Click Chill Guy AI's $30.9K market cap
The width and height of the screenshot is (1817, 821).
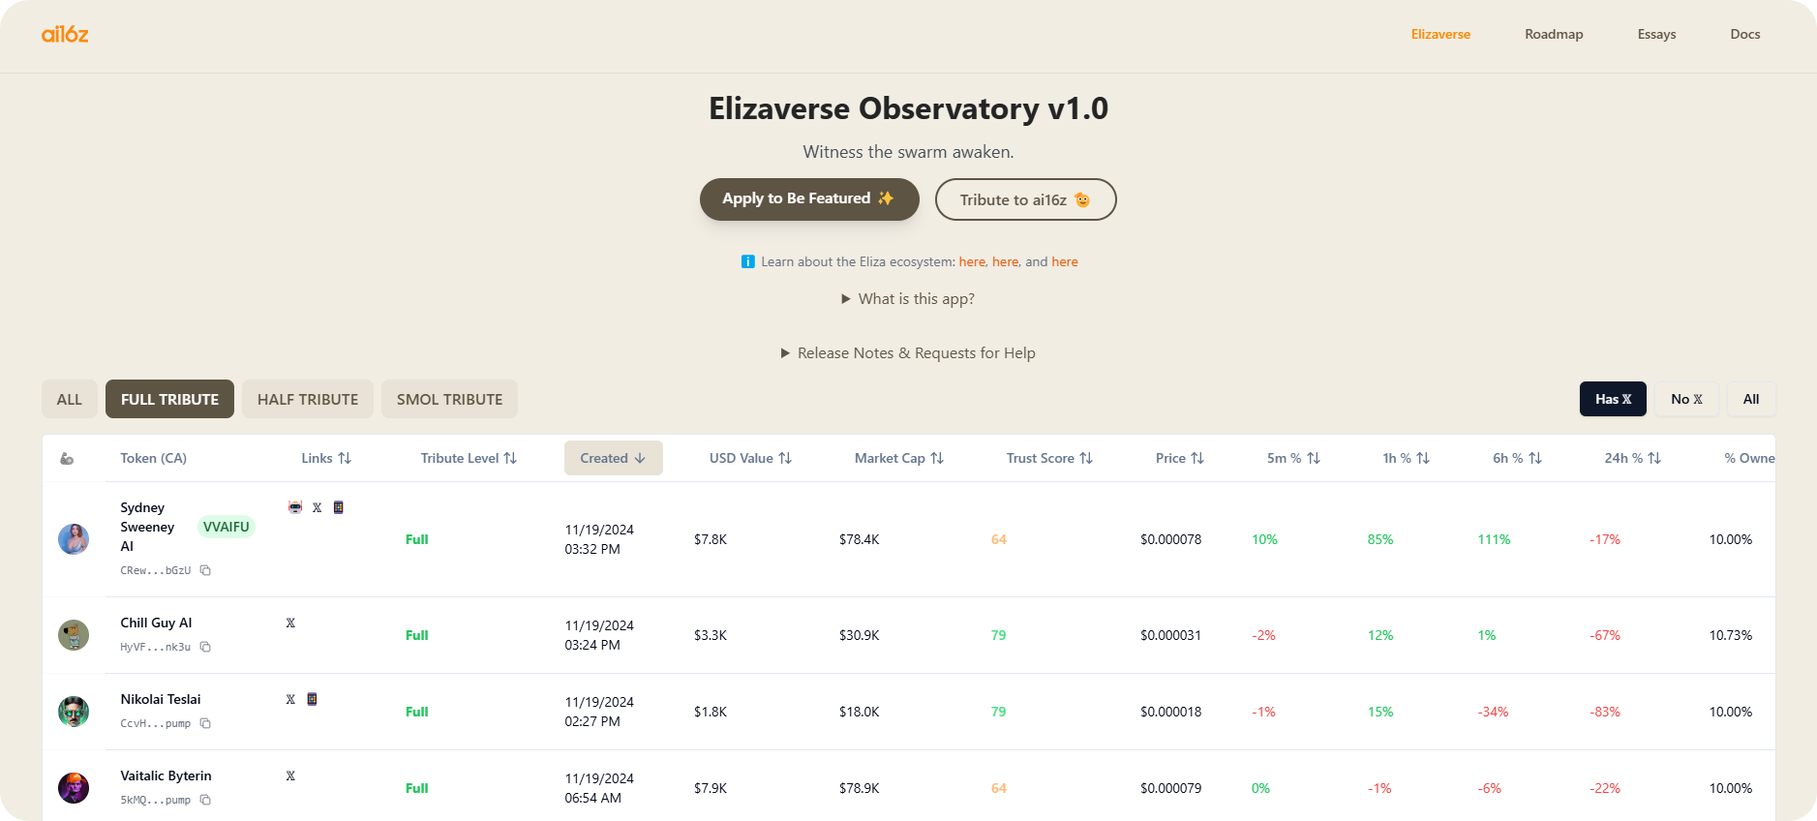click(859, 635)
